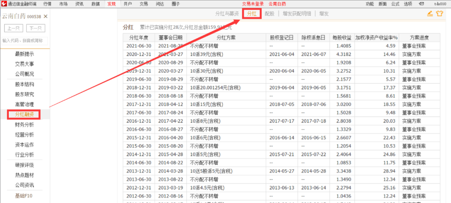Click the 除权派息日 column header
The width and height of the screenshot is (451, 203).
click(x=314, y=37)
